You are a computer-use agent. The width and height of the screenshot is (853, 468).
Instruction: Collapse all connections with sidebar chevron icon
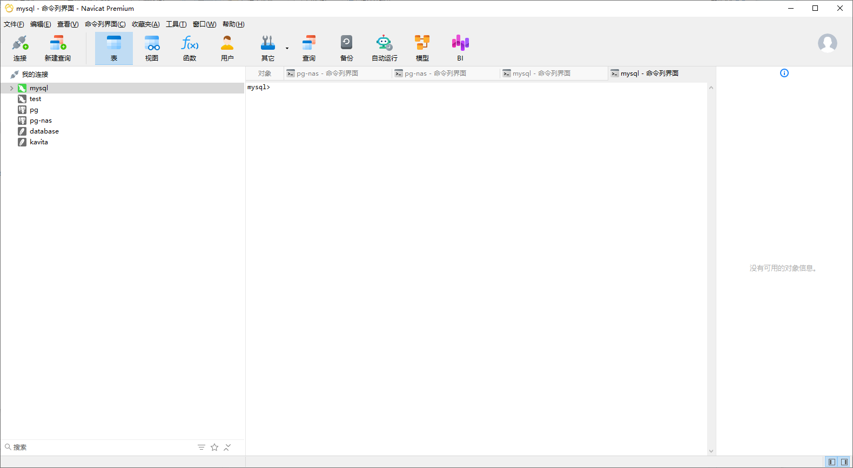tap(227, 447)
